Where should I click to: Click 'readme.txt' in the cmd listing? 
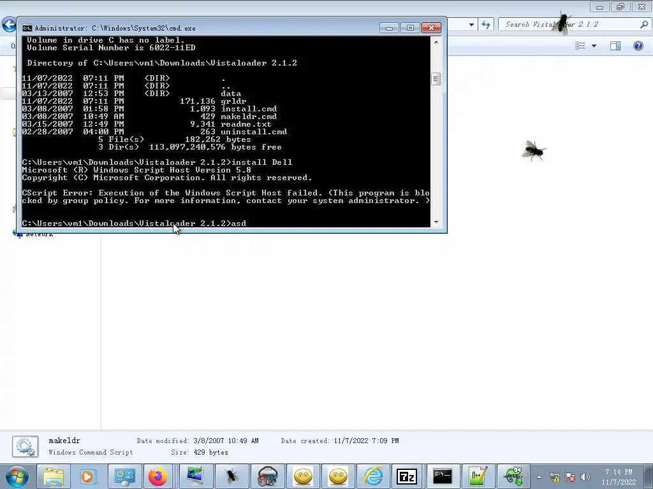click(x=246, y=124)
